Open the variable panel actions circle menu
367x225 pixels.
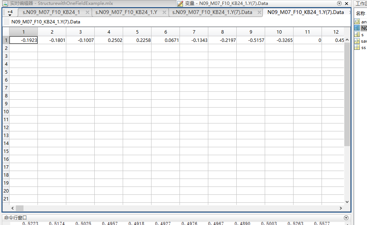[339, 3]
